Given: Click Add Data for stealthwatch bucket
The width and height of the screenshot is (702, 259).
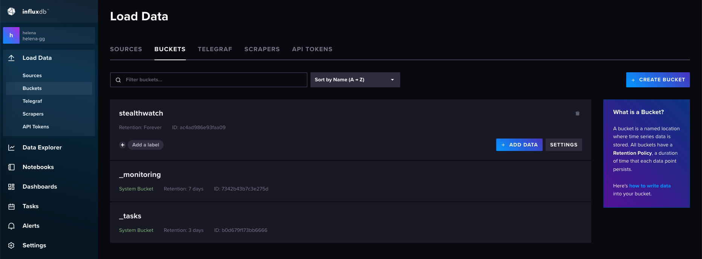Looking at the screenshot, I should pyautogui.click(x=519, y=145).
